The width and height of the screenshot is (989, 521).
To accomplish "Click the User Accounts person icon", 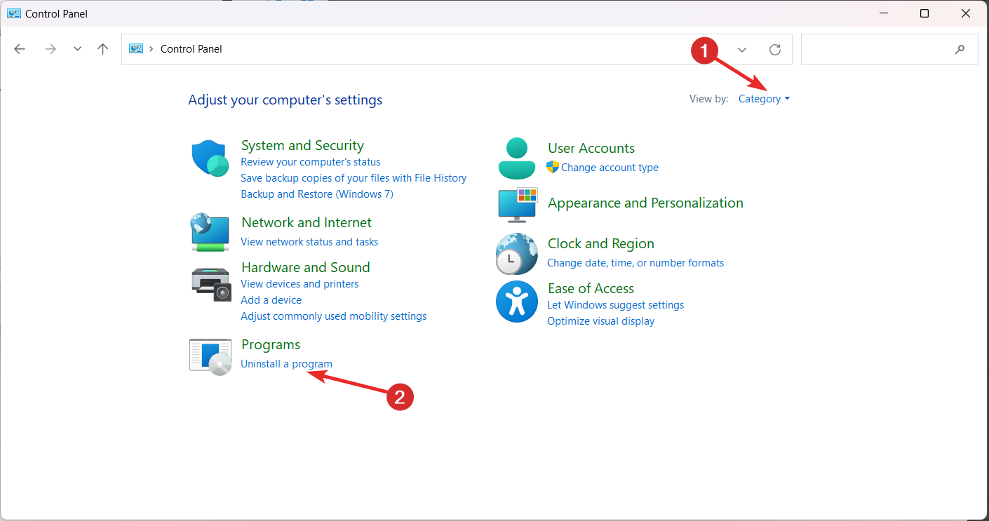I will coord(516,158).
